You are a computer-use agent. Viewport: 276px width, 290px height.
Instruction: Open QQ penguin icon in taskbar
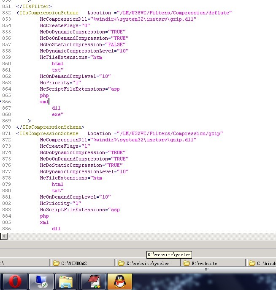click(x=120, y=282)
